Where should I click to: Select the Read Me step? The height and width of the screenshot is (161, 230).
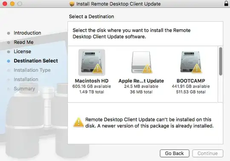[x=23, y=42]
